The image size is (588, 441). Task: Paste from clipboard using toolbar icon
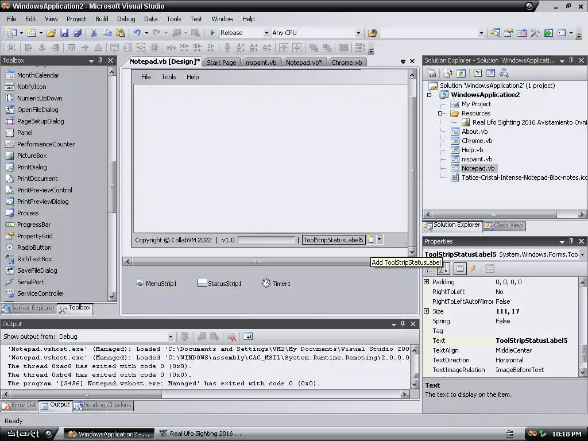pos(121,33)
